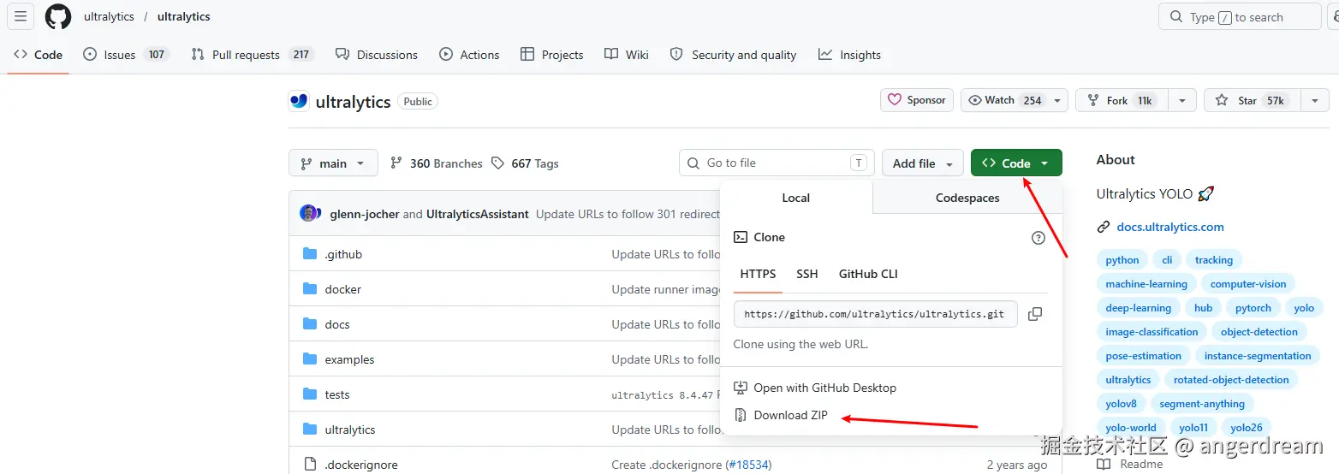Click the clone URL text field

(875, 314)
